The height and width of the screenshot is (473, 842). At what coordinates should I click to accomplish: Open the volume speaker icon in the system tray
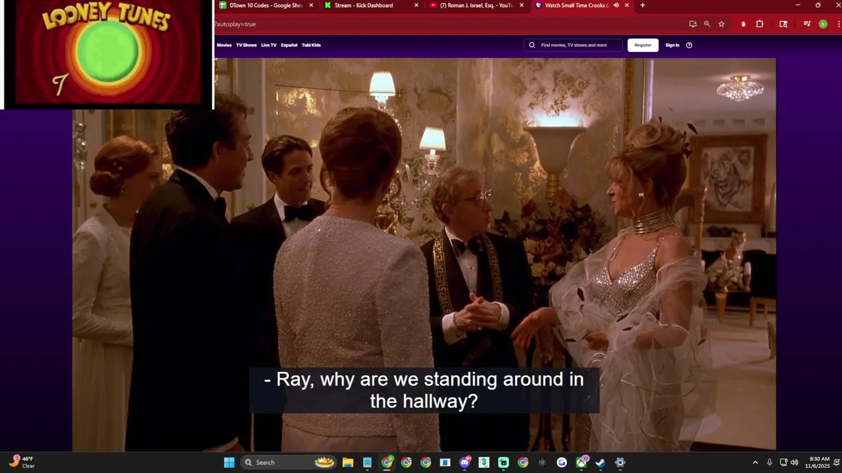[795, 462]
